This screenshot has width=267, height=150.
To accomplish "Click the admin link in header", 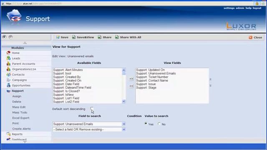I will tap(240, 8).
